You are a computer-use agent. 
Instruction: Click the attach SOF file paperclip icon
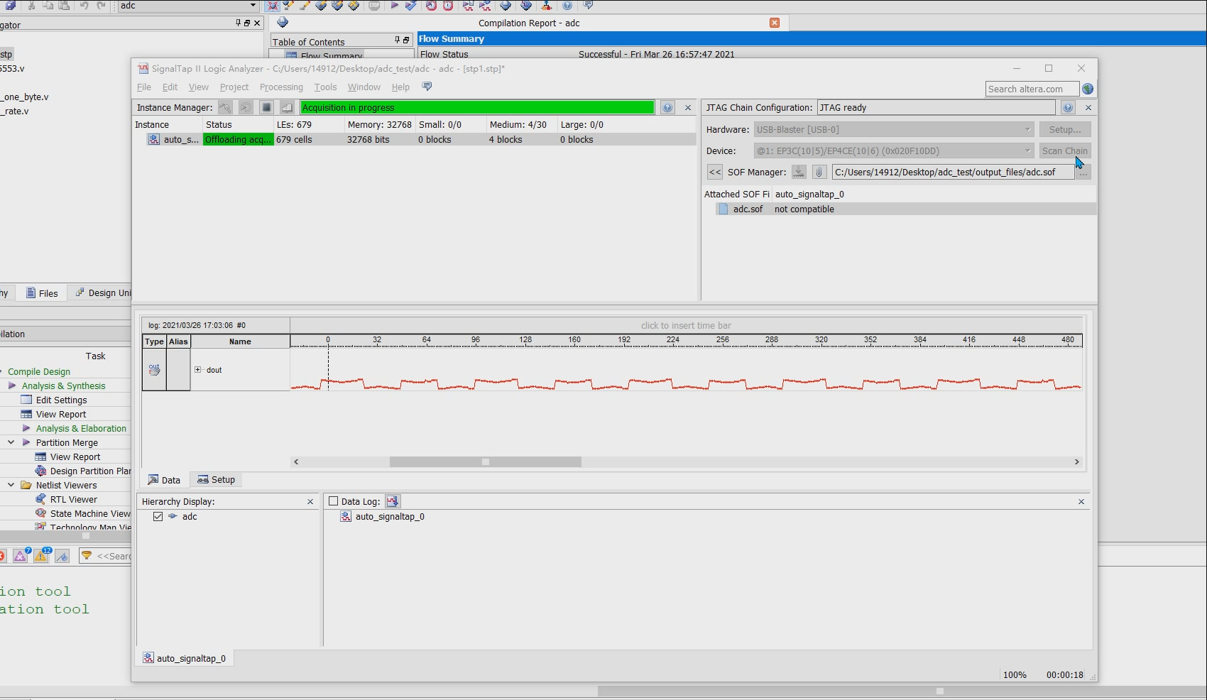coord(819,173)
